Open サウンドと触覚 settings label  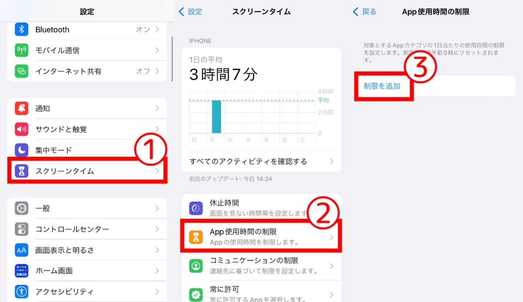pos(61,129)
